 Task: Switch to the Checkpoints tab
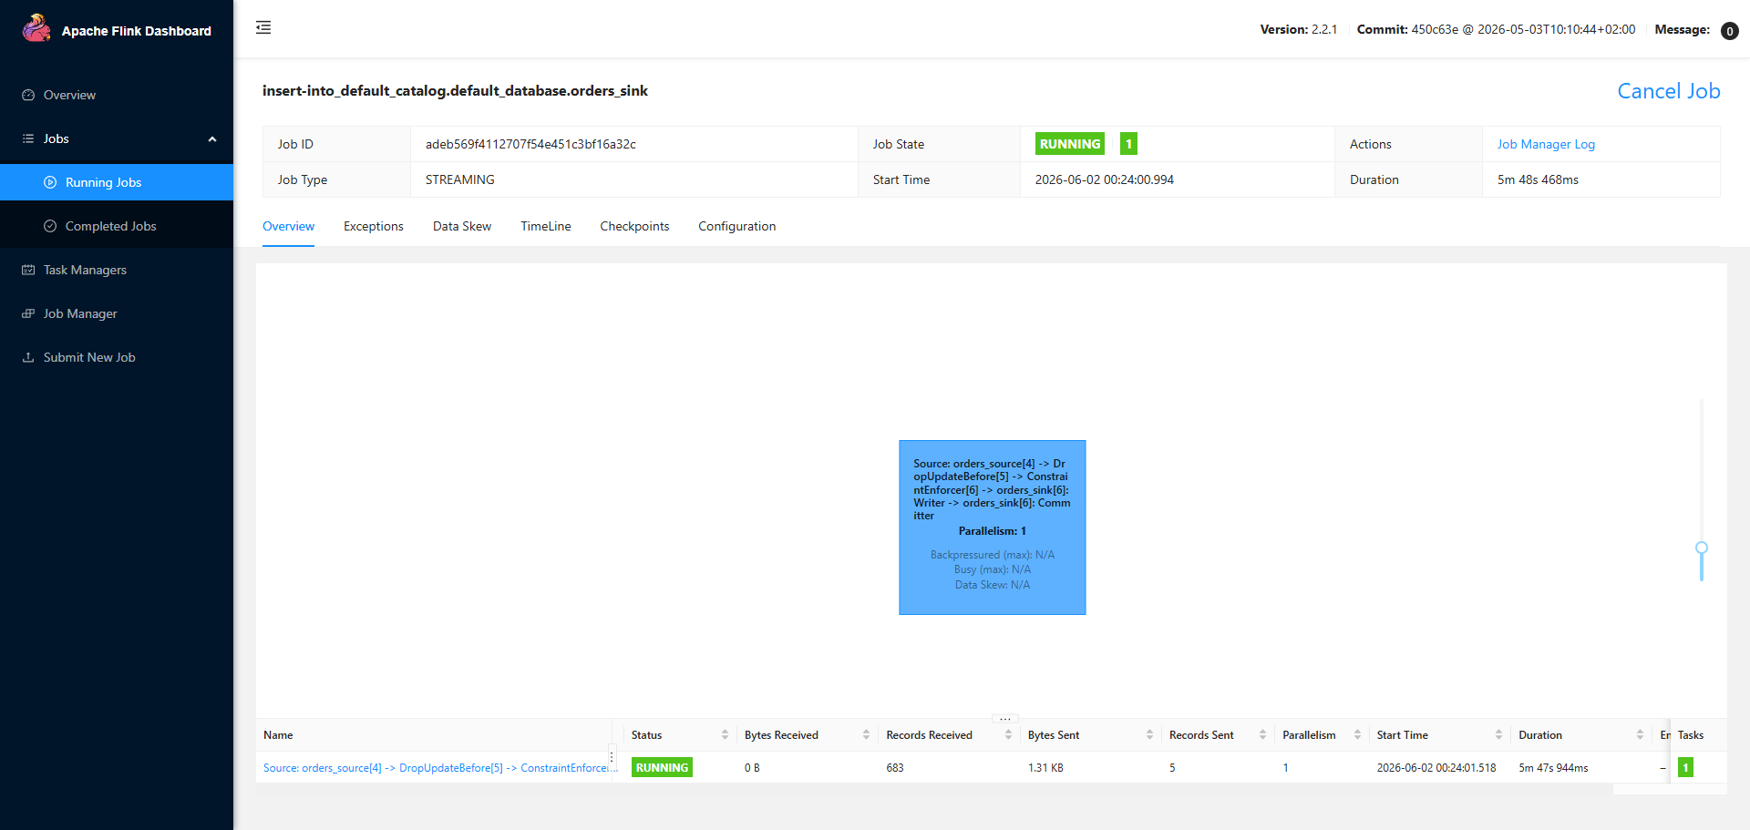[634, 226]
